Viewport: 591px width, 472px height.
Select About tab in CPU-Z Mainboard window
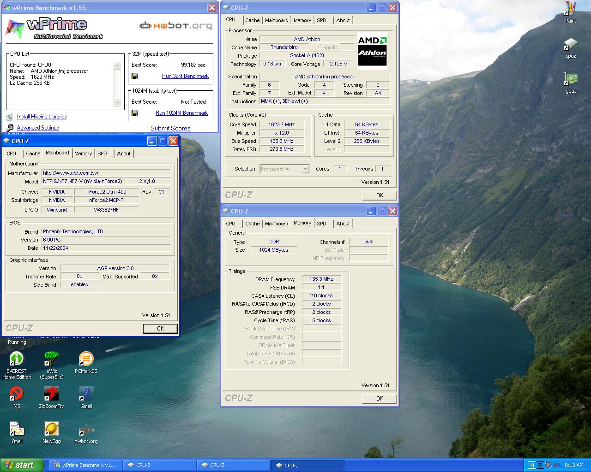coord(124,153)
